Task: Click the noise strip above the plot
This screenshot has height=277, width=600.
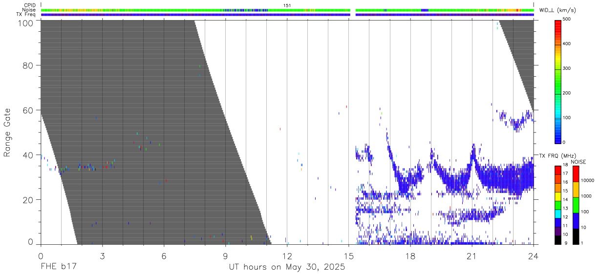Action: click(x=287, y=10)
